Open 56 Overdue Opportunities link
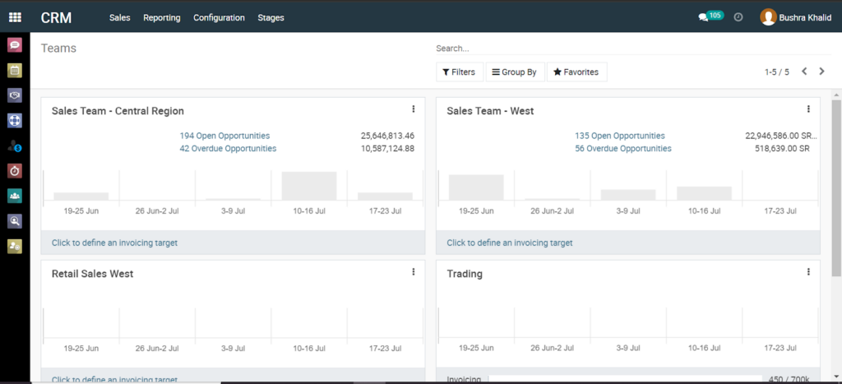Image resolution: width=842 pixels, height=384 pixels. [622, 149]
